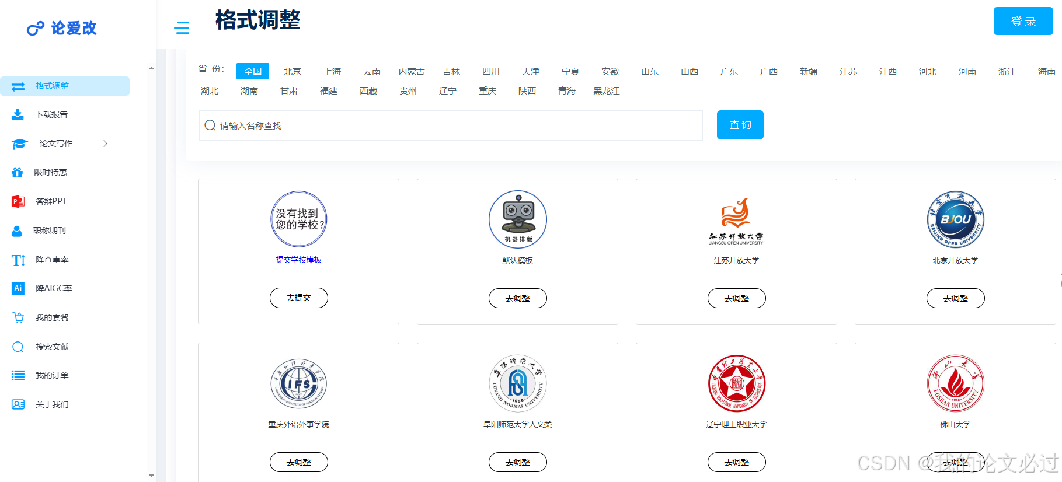Select the 湖北 province filter
Image resolution: width=1062 pixels, height=482 pixels.
(x=210, y=90)
